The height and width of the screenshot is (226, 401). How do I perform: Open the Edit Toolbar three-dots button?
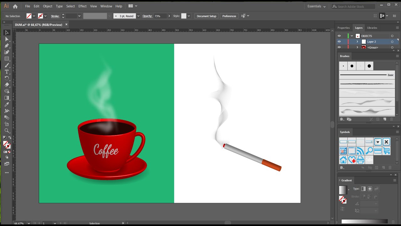click(x=7, y=173)
